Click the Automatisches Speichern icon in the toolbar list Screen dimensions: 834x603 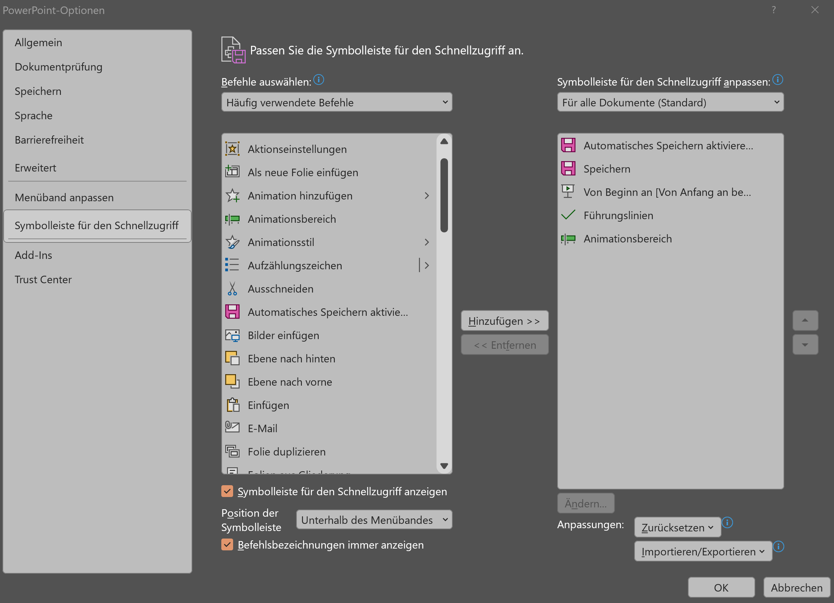tap(568, 145)
